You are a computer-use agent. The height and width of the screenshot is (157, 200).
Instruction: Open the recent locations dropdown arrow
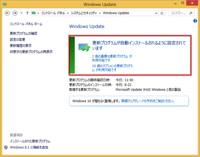(21, 13)
